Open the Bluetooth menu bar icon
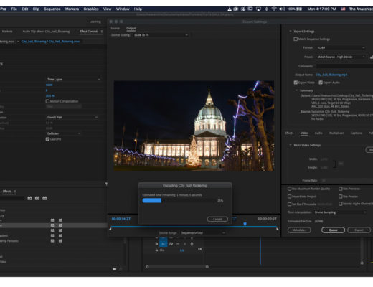Viewport: 373px width, 287px height. (266, 9)
